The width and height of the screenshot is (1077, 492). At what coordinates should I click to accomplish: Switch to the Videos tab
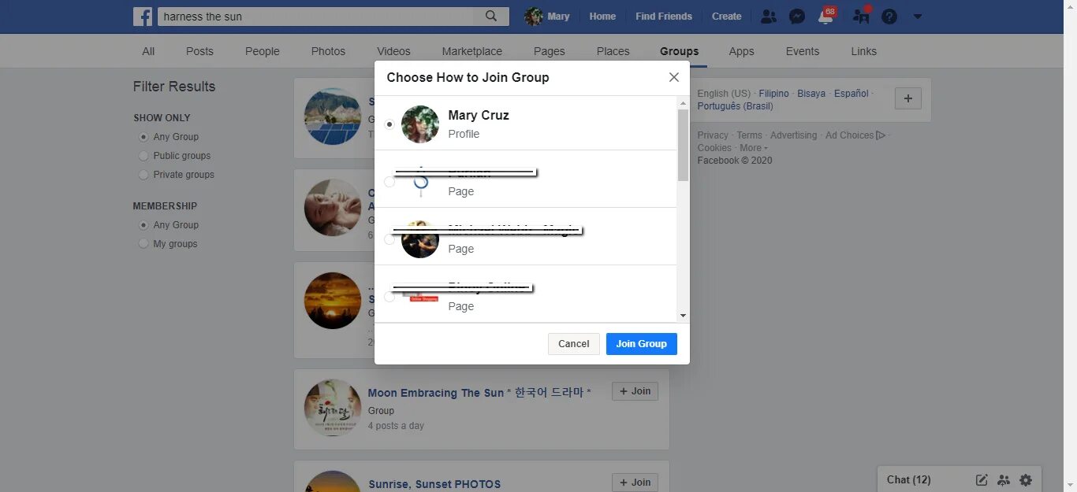click(x=393, y=51)
